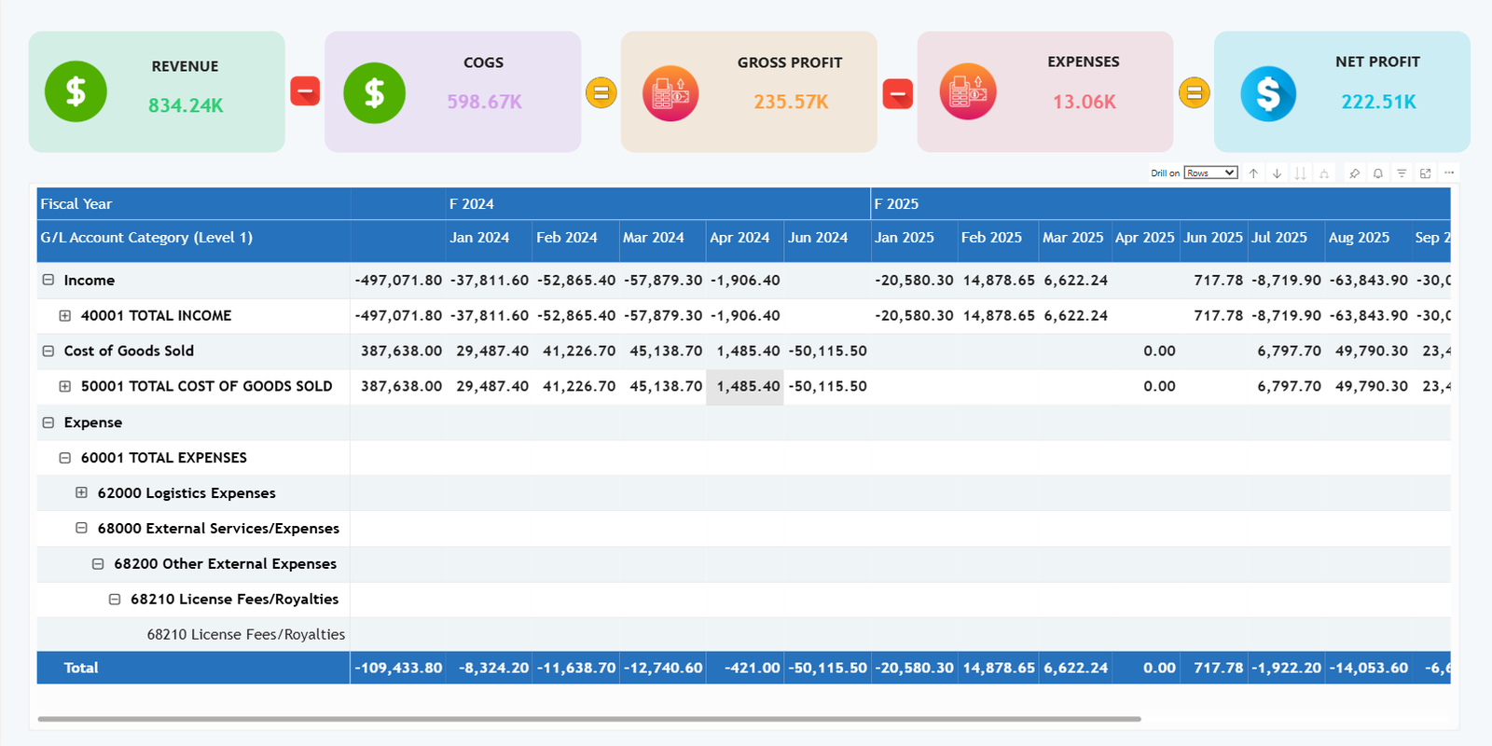The width and height of the screenshot is (1492, 746).
Task: Open filters on visual icon
Action: click(1402, 173)
